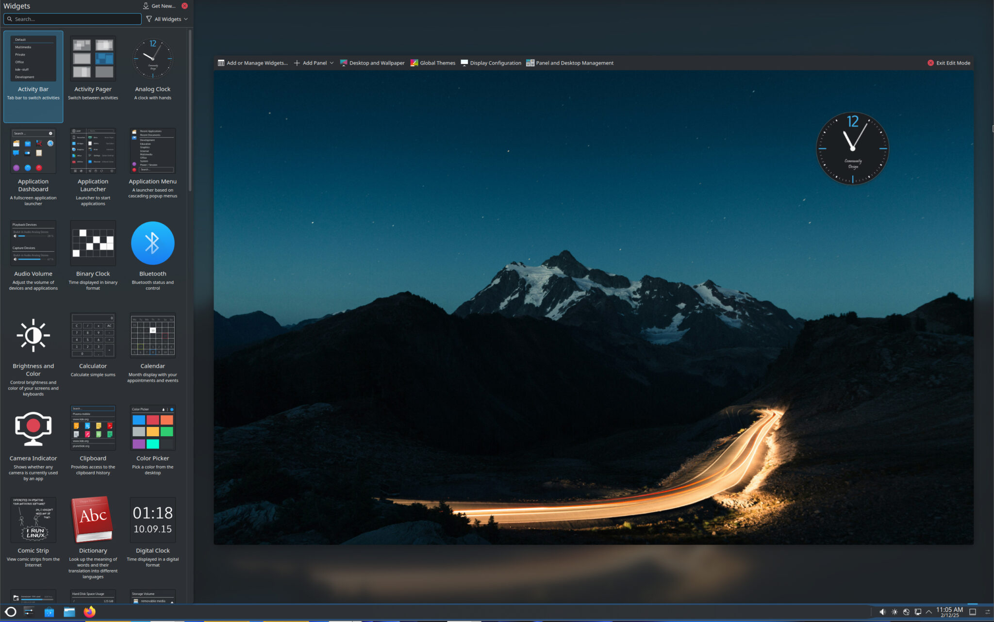Open Panel and Desktop Management

[x=570, y=63]
